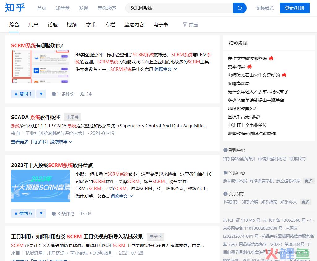Viewport: 317px width, 261px height.
Task: Click the flame icon beside 在作文里撒过哪些谎
Action: [271, 58]
